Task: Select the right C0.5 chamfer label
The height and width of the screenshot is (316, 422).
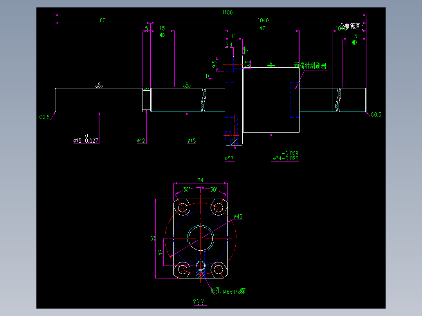Action: 376,114
